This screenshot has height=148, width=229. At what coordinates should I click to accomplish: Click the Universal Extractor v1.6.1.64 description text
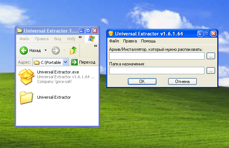[x=66, y=77]
